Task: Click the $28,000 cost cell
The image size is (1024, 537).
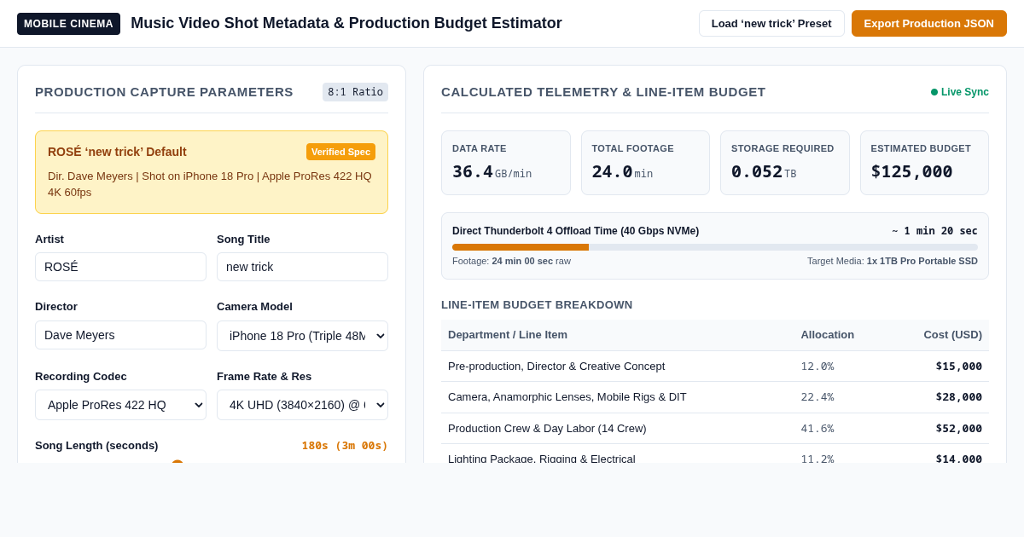Action: click(x=958, y=397)
